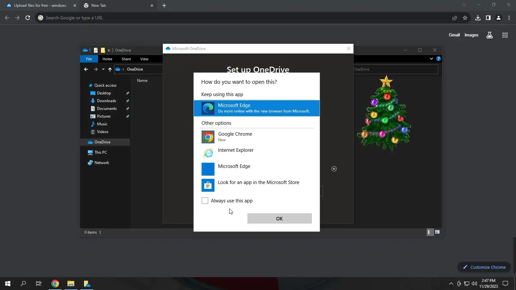516x290 pixels.
Task: Go up one folder level in File Explorer
Action: (x=110, y=69)
